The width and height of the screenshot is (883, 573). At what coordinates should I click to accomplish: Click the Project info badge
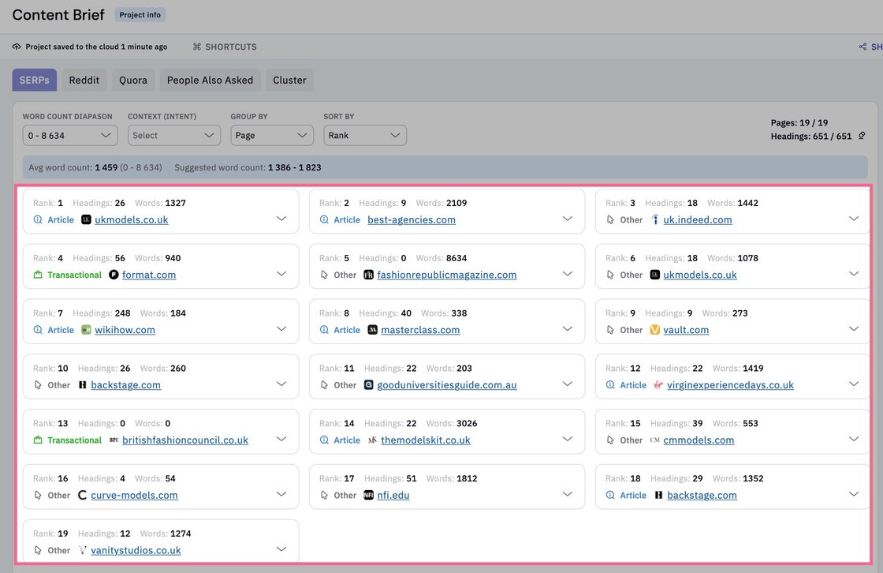pyautogui.click(x=140, y=15)
